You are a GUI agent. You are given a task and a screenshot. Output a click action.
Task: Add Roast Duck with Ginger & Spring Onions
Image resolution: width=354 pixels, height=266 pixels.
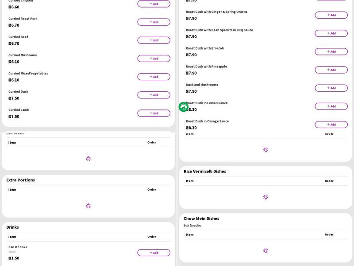(331, 15)
